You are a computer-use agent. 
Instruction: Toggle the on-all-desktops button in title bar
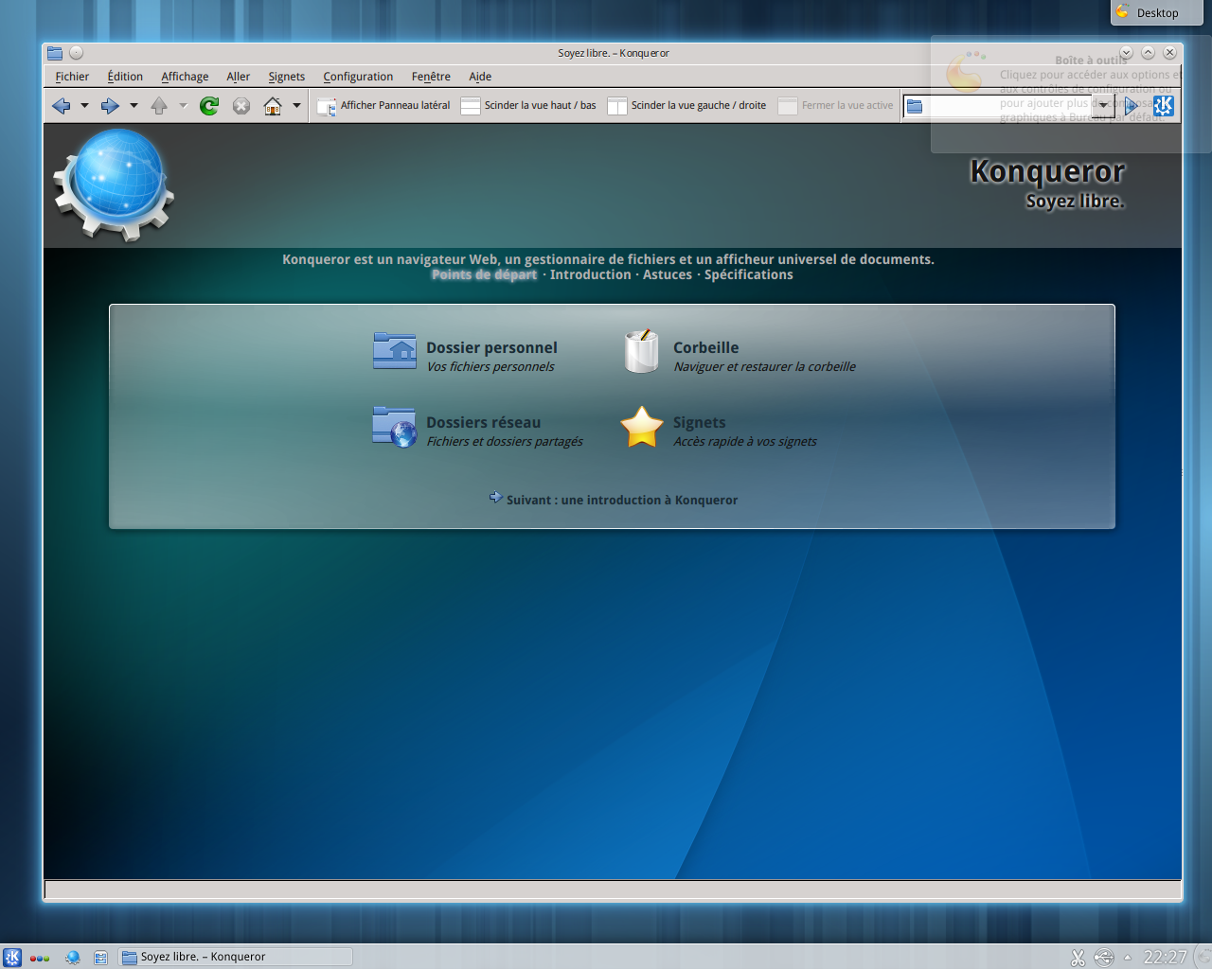click(x=77, y=53)
